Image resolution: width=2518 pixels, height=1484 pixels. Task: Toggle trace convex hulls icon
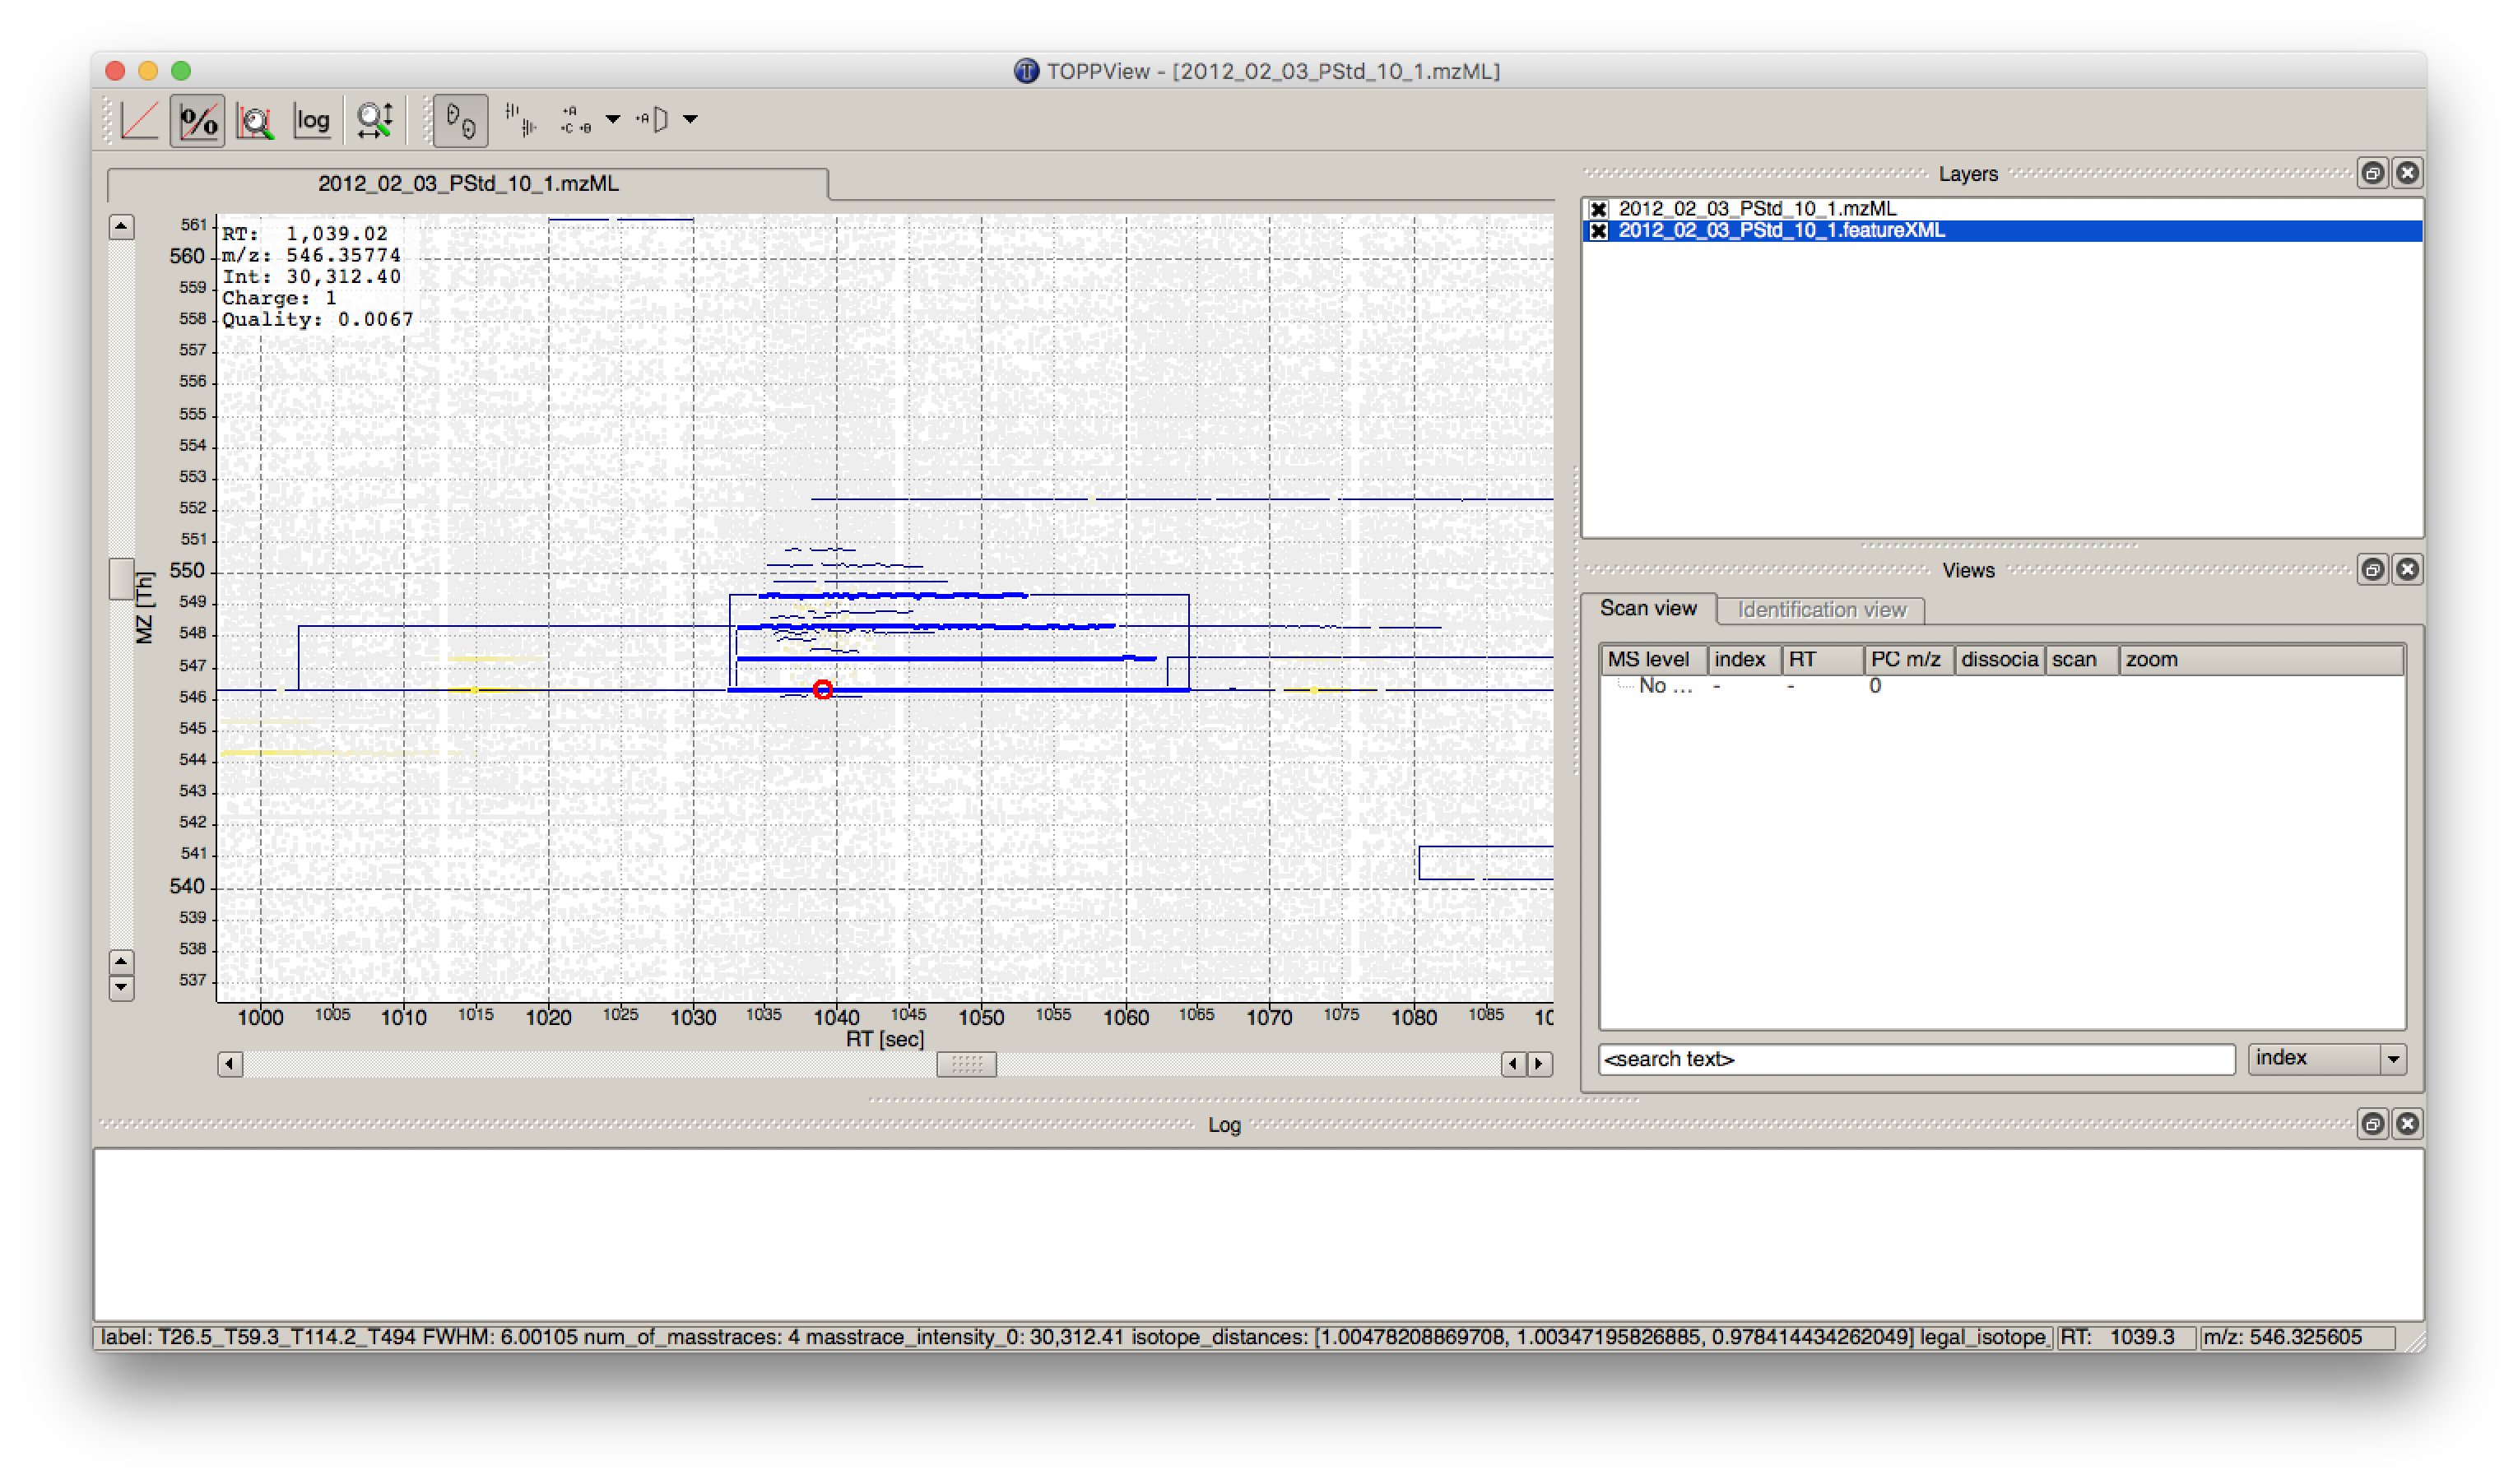[520, 121]
